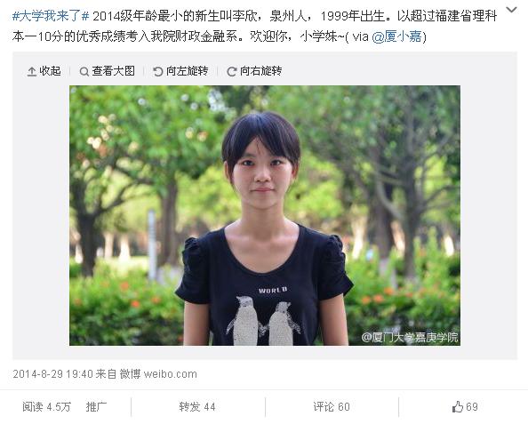Select the 推广 promote option
This screenshot has height=424, width=528.
[96, 407]
